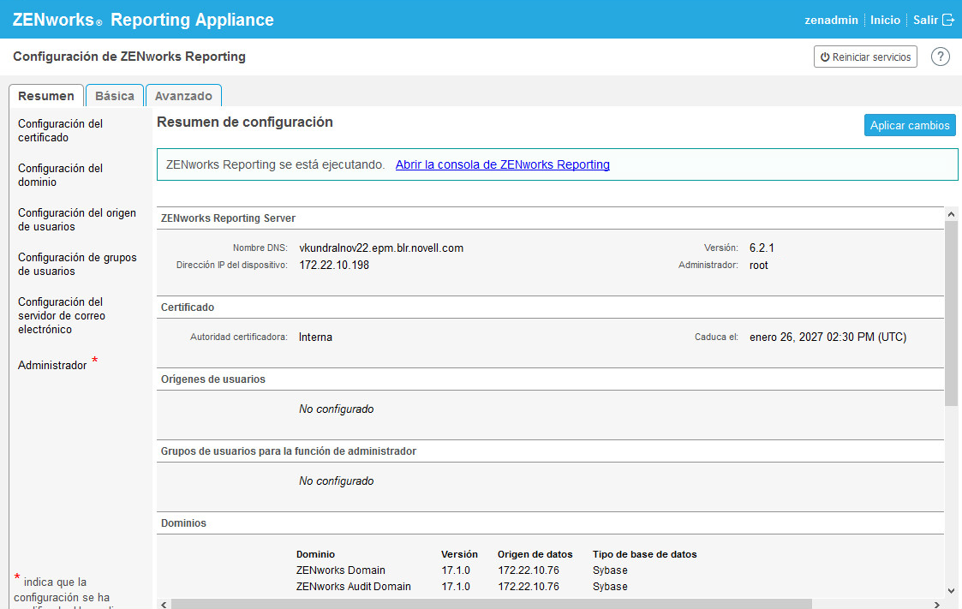Switch to the Avanzado tab
The image size is (962, 609).
(x=183, y=96)
